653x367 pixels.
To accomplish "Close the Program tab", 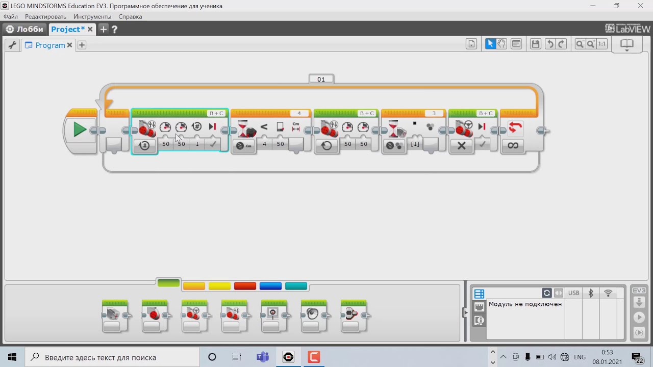I will click(x=70, y=45).
